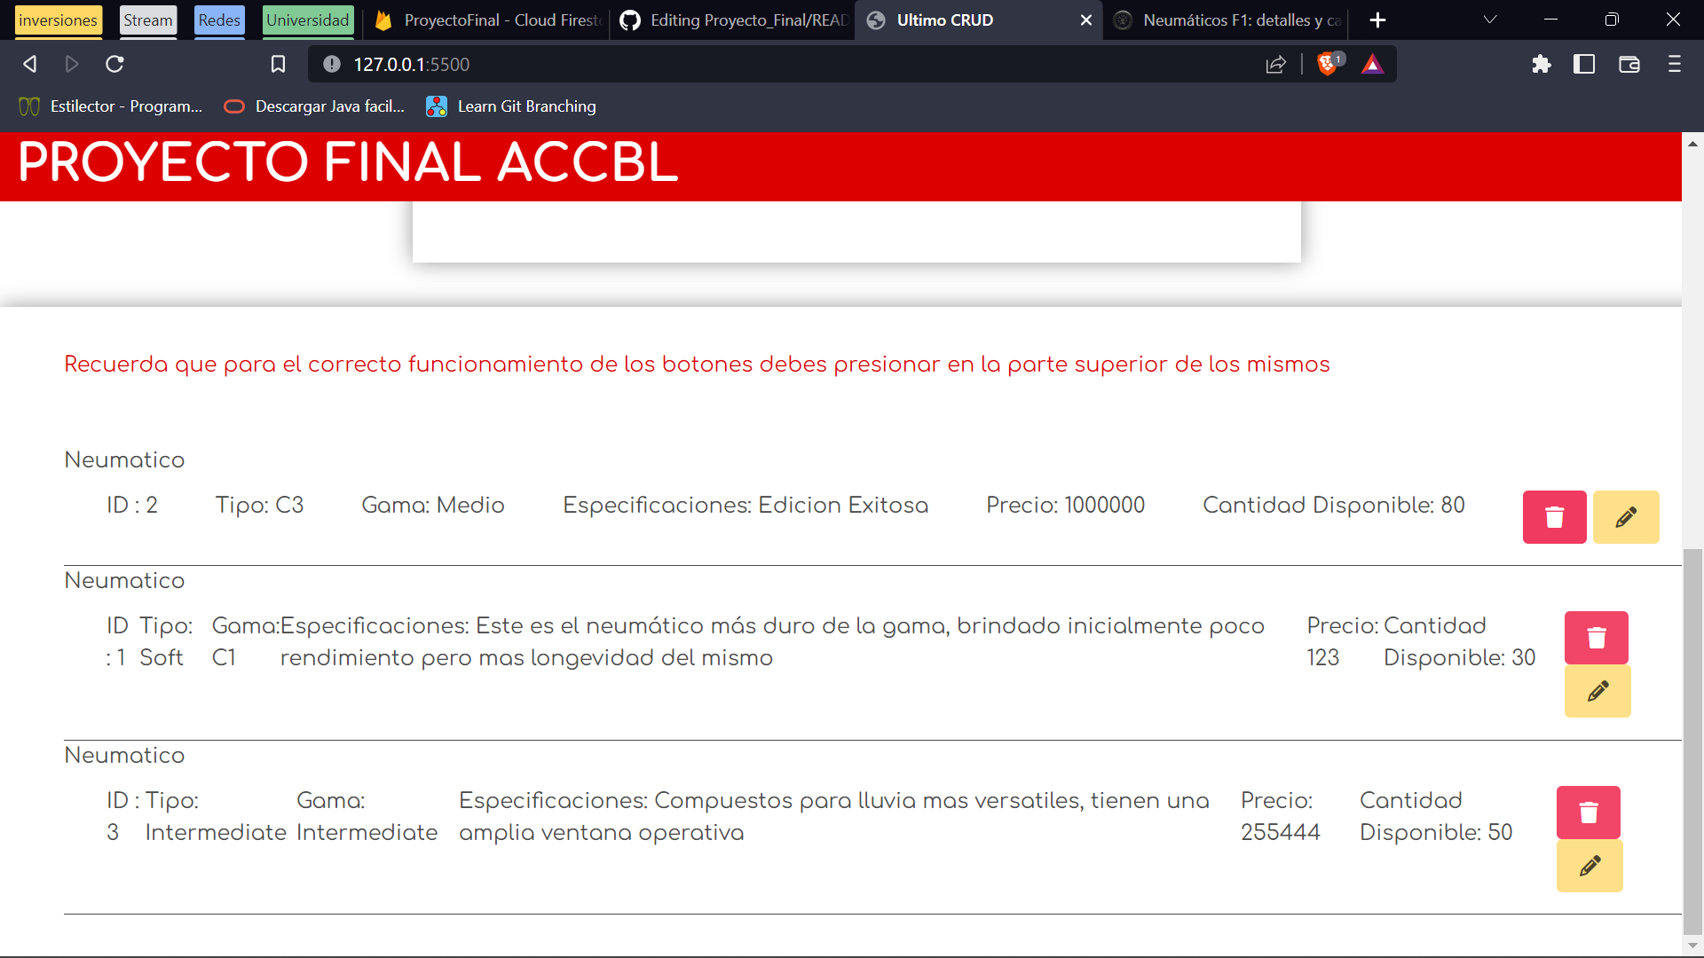Viewport: 1704px width, 958px height.
Task: Open a new tab
Action: click(x=1377, y=20)
